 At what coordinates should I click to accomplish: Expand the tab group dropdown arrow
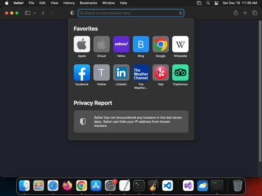click(x=35, y=13)
